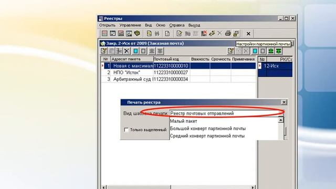Viewport: 336px width, 189px height.
Task: Click the horizontal scrollbar left arrow
Action: (x=103, y=187)
